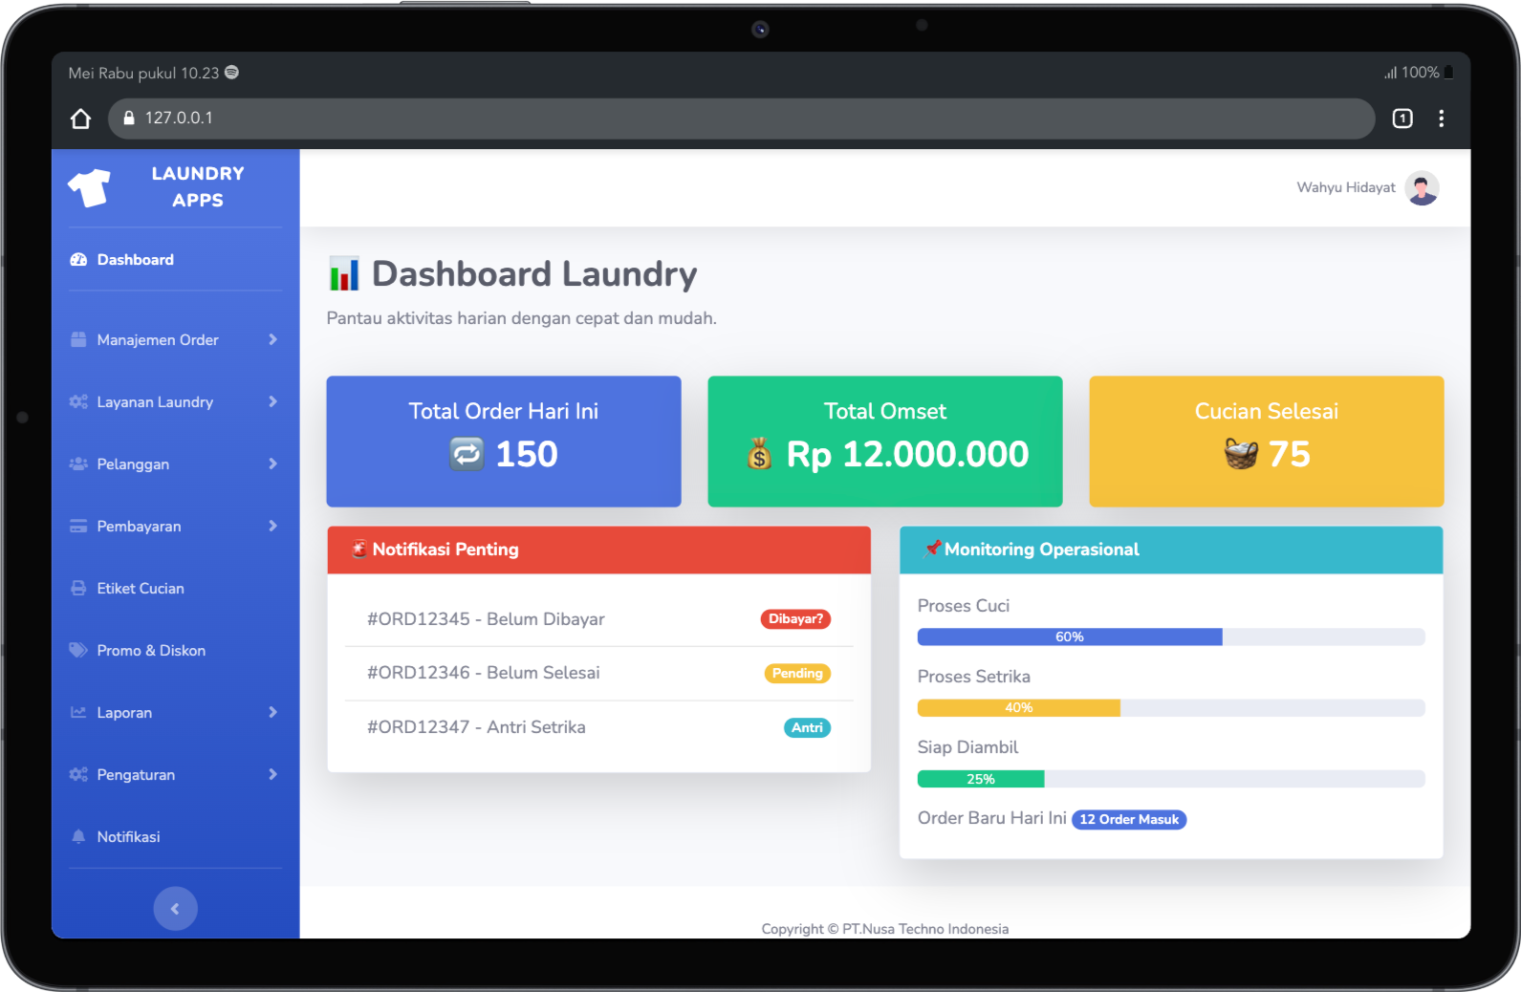Select row #ORD12346 - Belum Selesai
This screenshot has height=992, width=1521.
point(599,674)
